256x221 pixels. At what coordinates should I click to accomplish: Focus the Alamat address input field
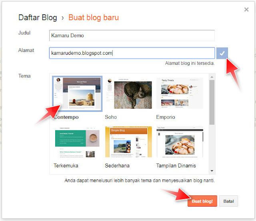[x=132, y=53]
